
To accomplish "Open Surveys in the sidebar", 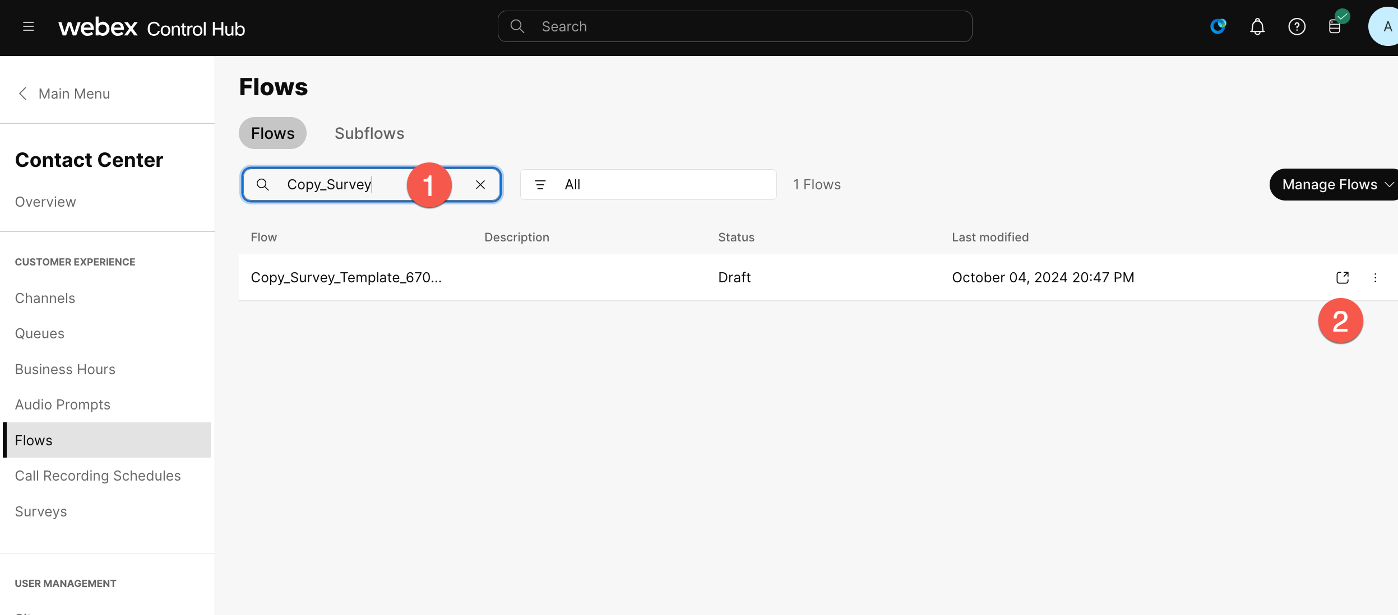I will click(41, 511).
